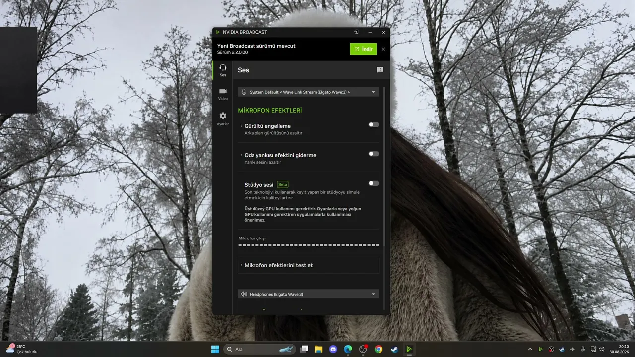Image resolution: width=635 pixels, height=357 pixels.
Task: Expand Mikrofon efektlerini test et section
Action: click(308, 265)
